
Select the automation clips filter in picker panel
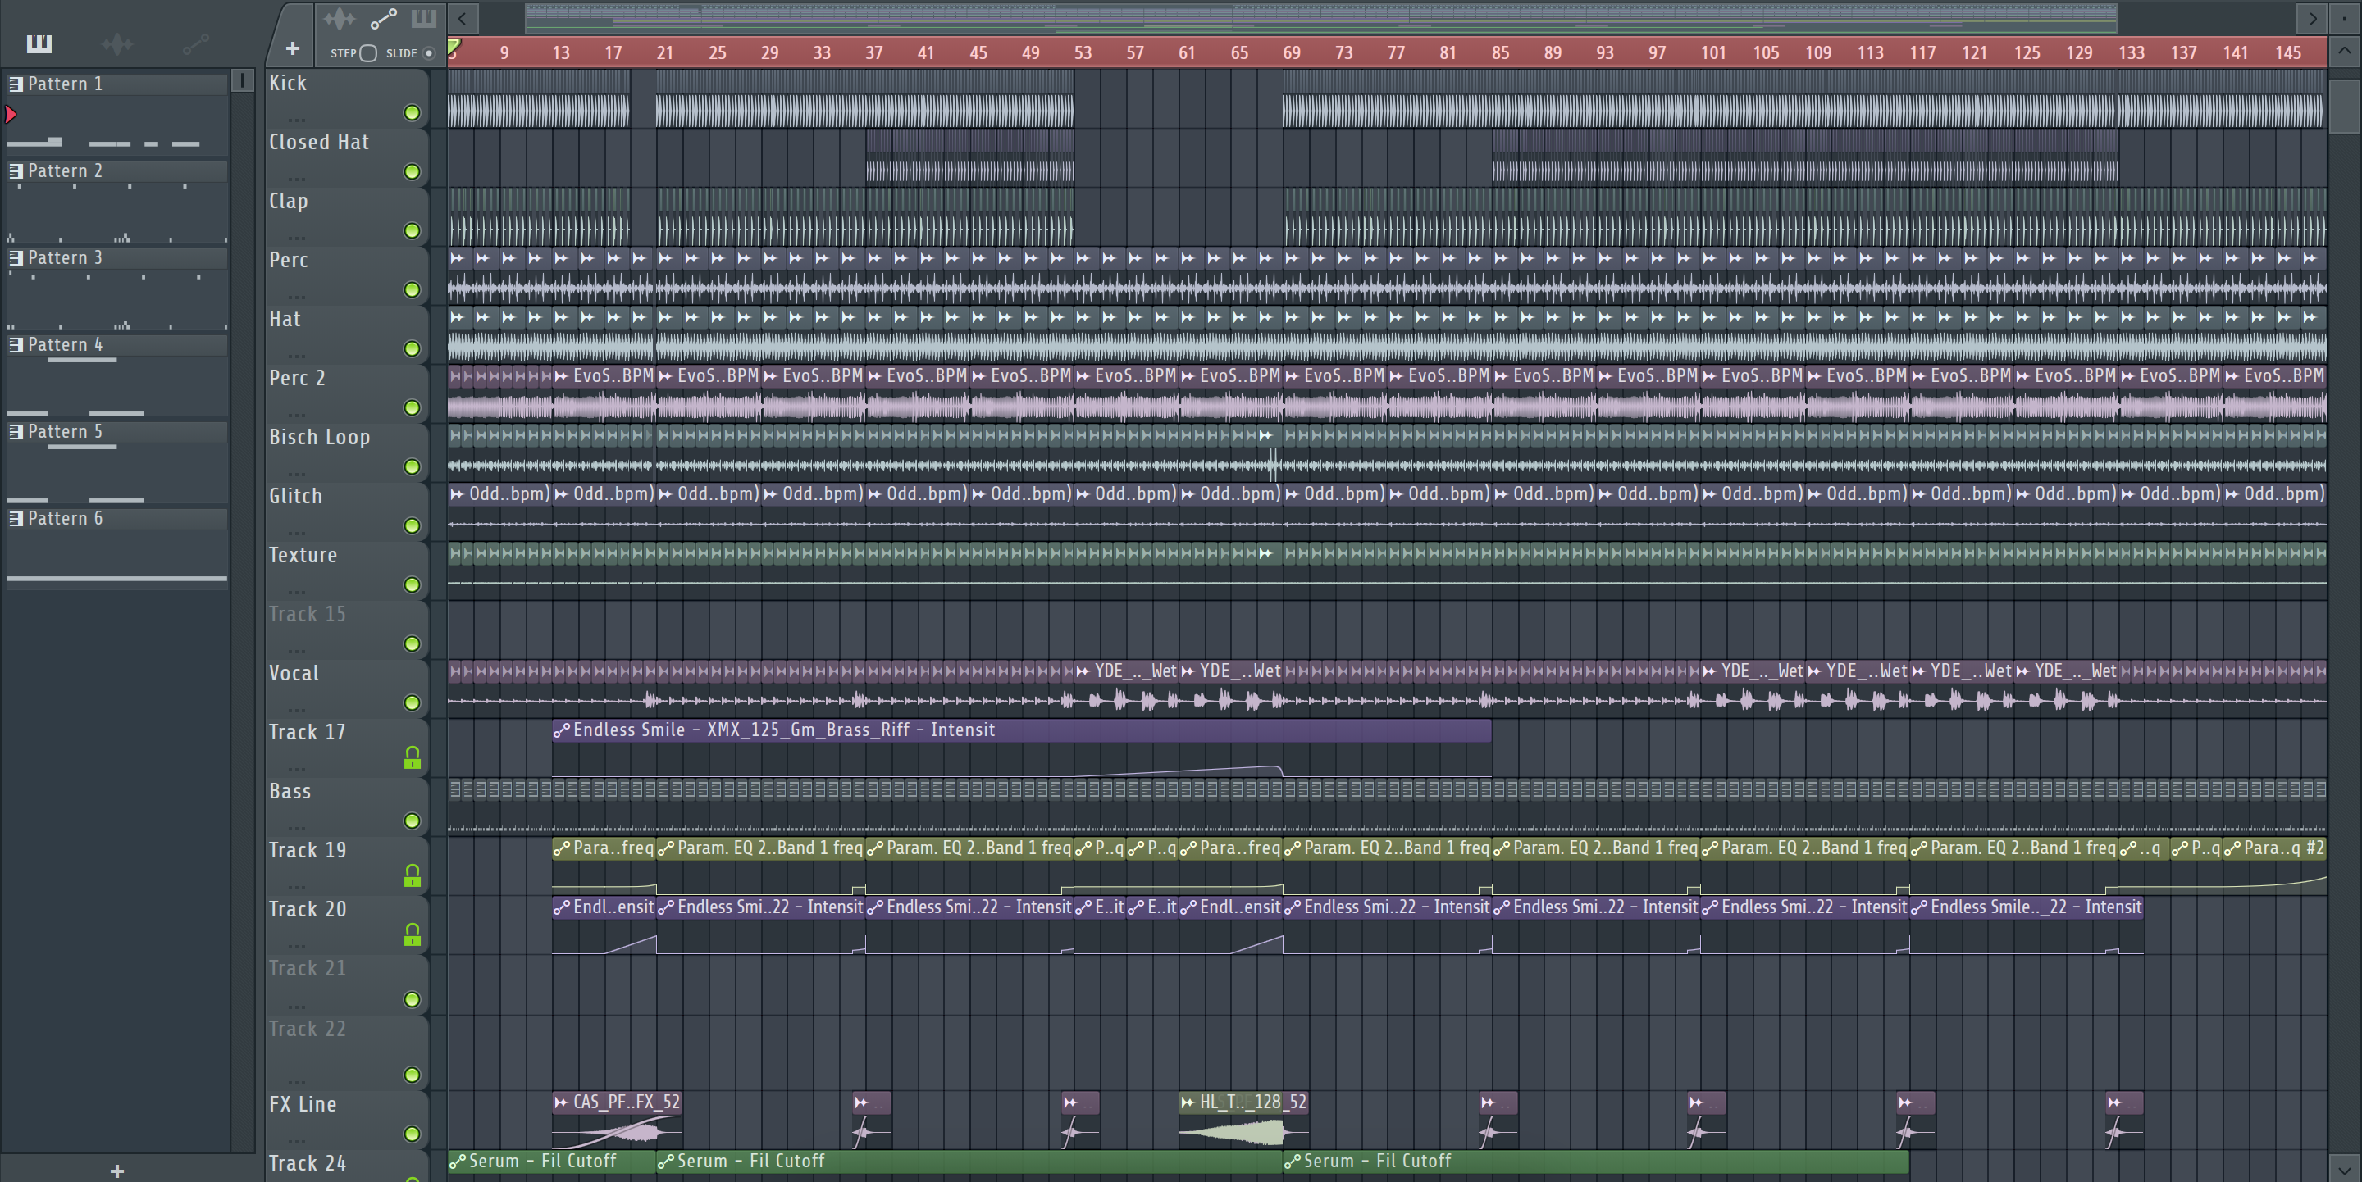195,44
